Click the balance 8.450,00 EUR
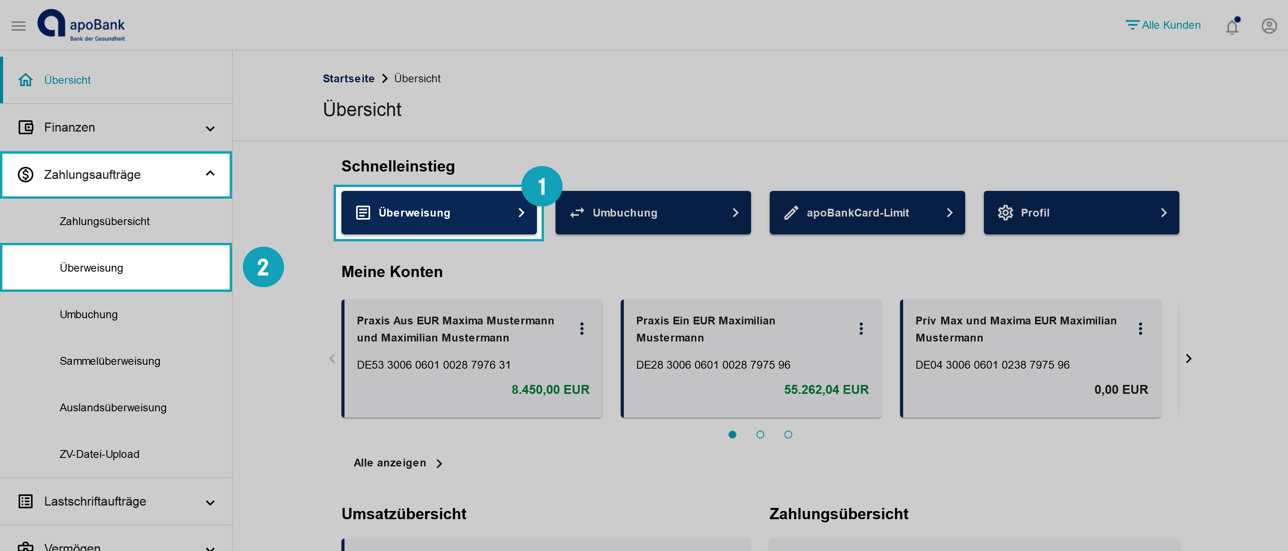 (550, 390)
